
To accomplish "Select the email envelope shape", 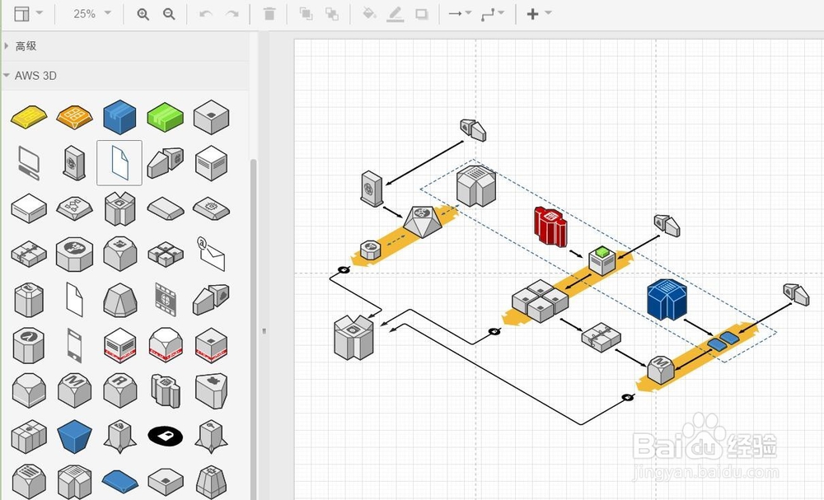I will coord(211,254).
